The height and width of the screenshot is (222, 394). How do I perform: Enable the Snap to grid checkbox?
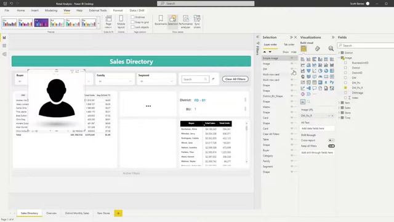[x=132, y=22]
